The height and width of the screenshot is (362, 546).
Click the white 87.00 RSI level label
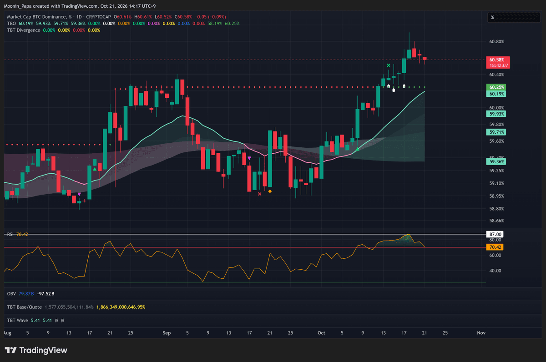click(x=495, y=234)
